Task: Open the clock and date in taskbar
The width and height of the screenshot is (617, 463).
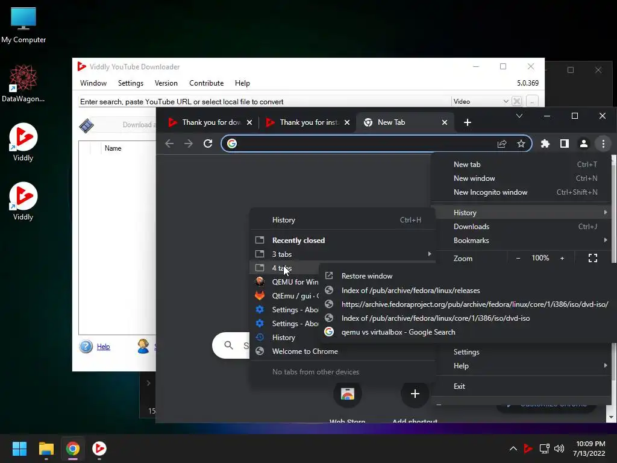Action: coord(589,449)
